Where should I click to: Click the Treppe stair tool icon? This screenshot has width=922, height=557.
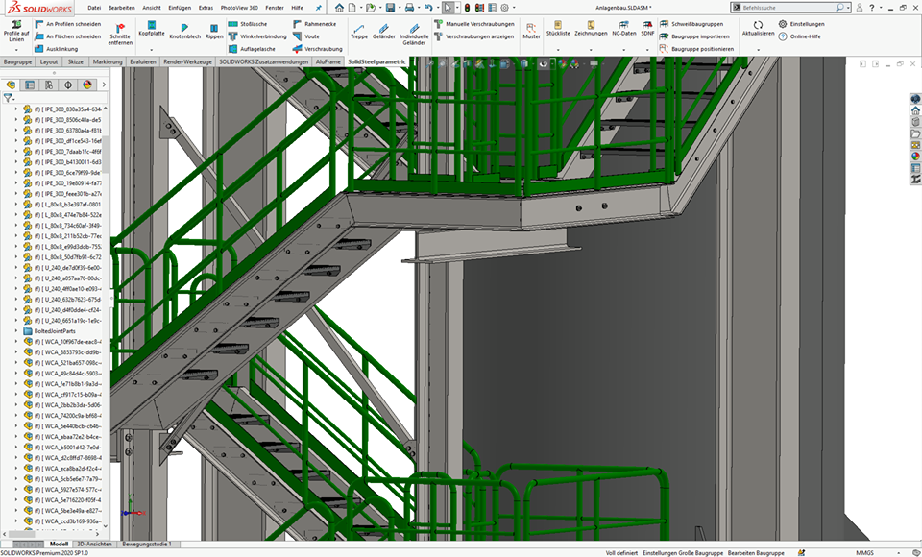358,29
